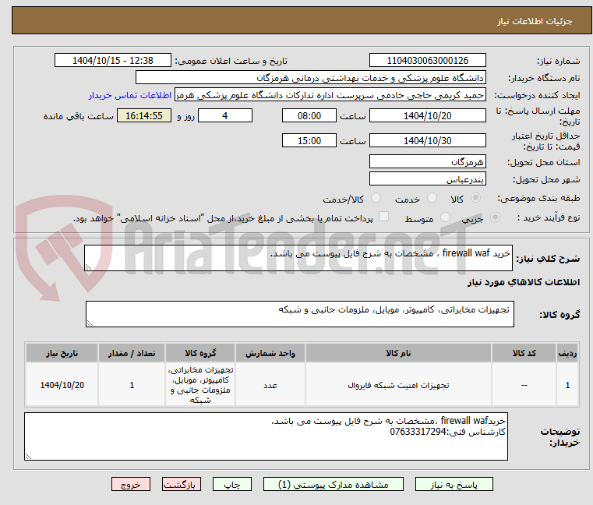Click the شرح کلی نیاز description textarea

[x=298, y=258]
